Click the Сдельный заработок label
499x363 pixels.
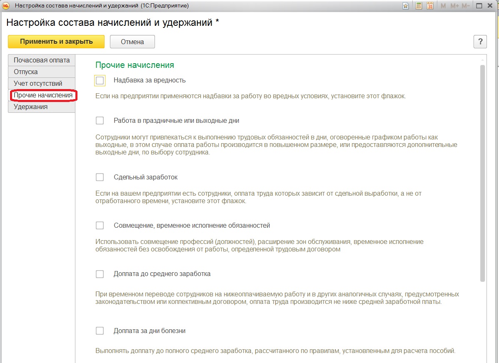[x=145, y=177]
